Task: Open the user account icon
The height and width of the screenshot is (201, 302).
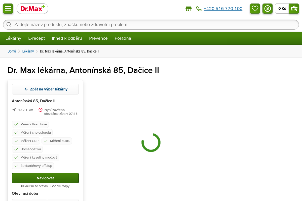Action: click(268, 9)
